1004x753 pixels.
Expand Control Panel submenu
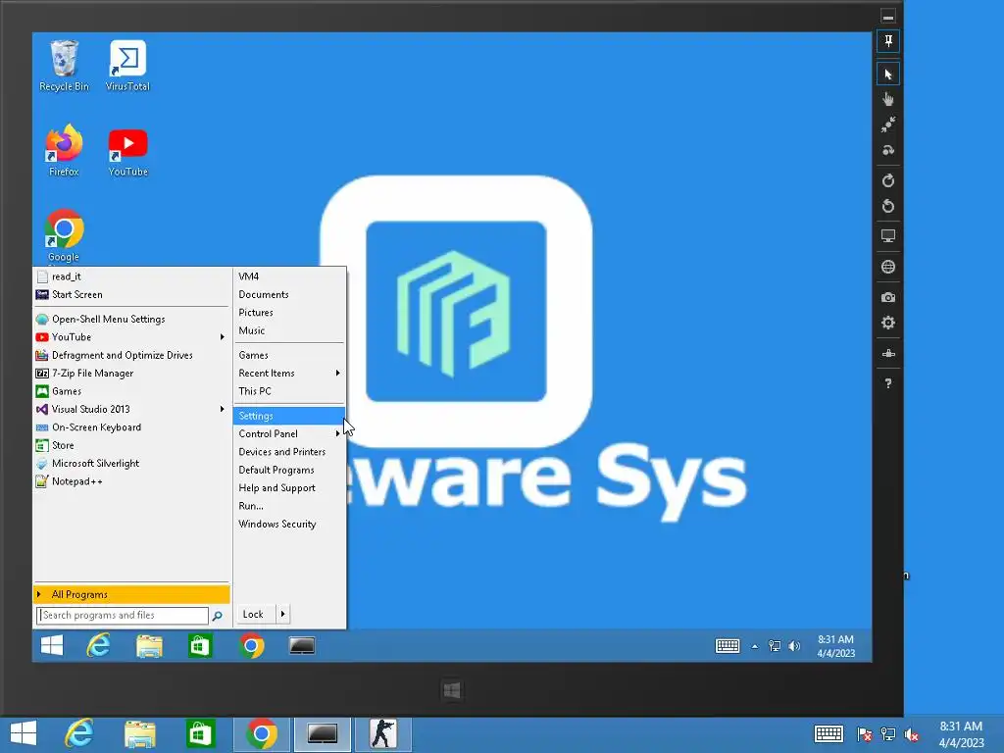[289, 433]
